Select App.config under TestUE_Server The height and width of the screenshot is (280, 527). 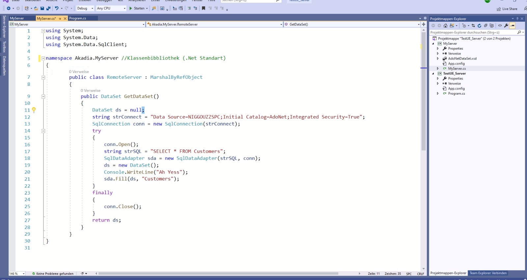point(456,89)
